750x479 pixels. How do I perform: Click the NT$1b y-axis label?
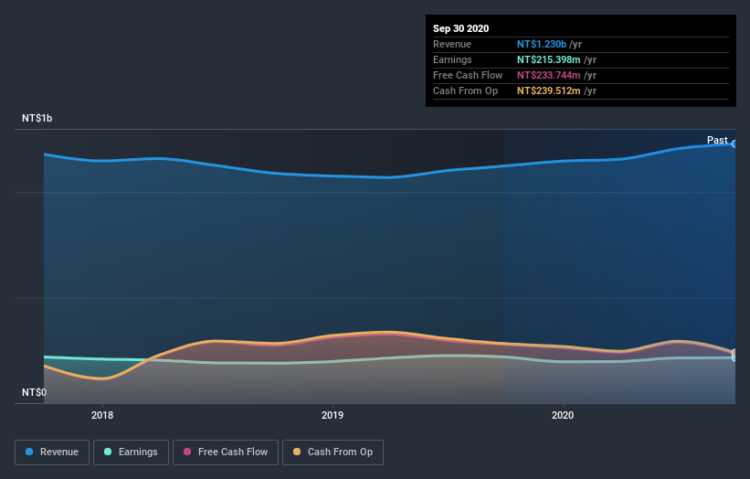(37, 118)
